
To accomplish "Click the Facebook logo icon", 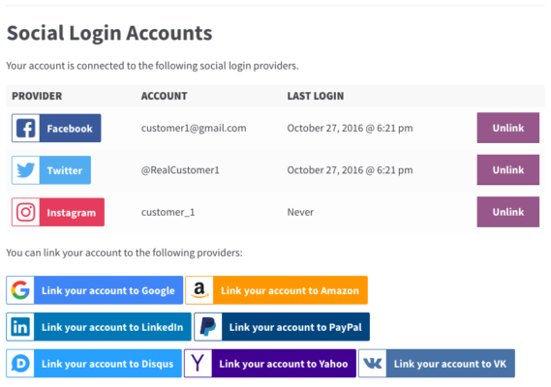I will pos(25,128).
